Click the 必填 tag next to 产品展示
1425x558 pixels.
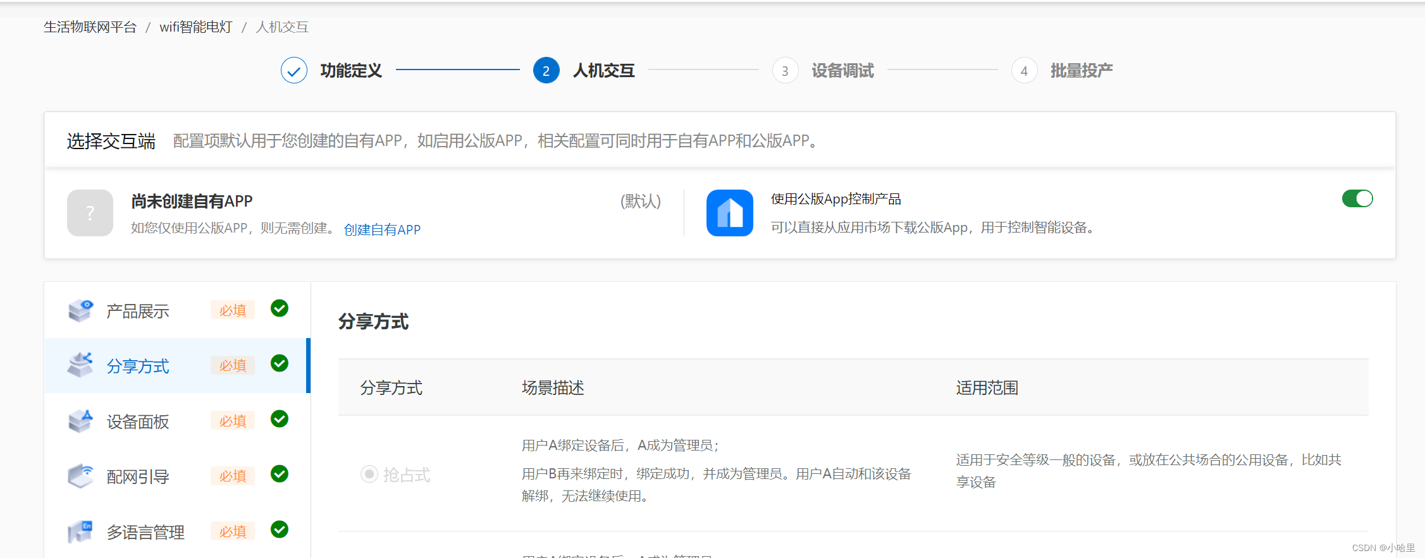pos(233,310)
